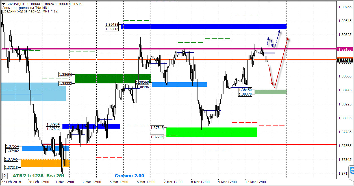This screenshot has height=186, width=354.
Task: Click 1.39545 on the price axis
Action: click(345, 21)
